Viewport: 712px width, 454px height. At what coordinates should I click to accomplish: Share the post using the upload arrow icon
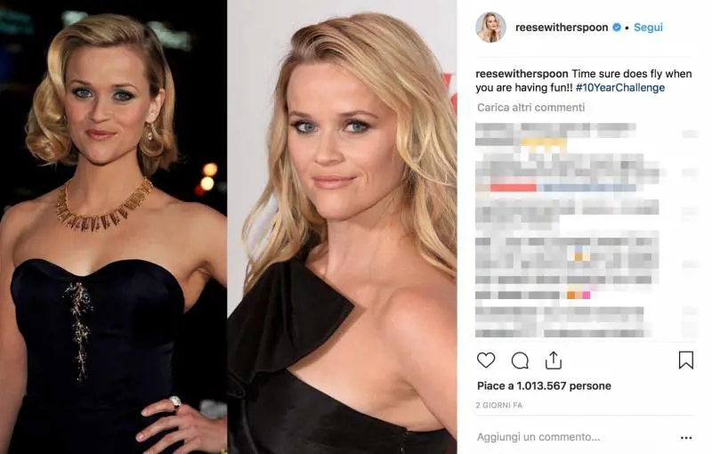click(553, 361)
